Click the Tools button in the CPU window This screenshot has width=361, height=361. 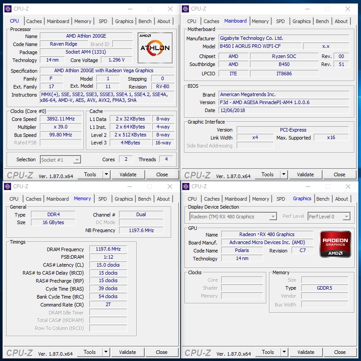coord(90,175)
